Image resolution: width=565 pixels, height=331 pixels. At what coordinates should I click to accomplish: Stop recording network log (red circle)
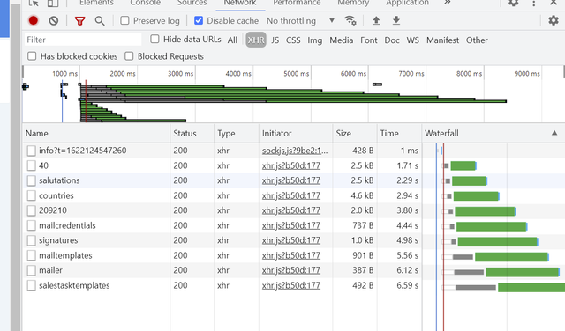click(x=34, y=21)
